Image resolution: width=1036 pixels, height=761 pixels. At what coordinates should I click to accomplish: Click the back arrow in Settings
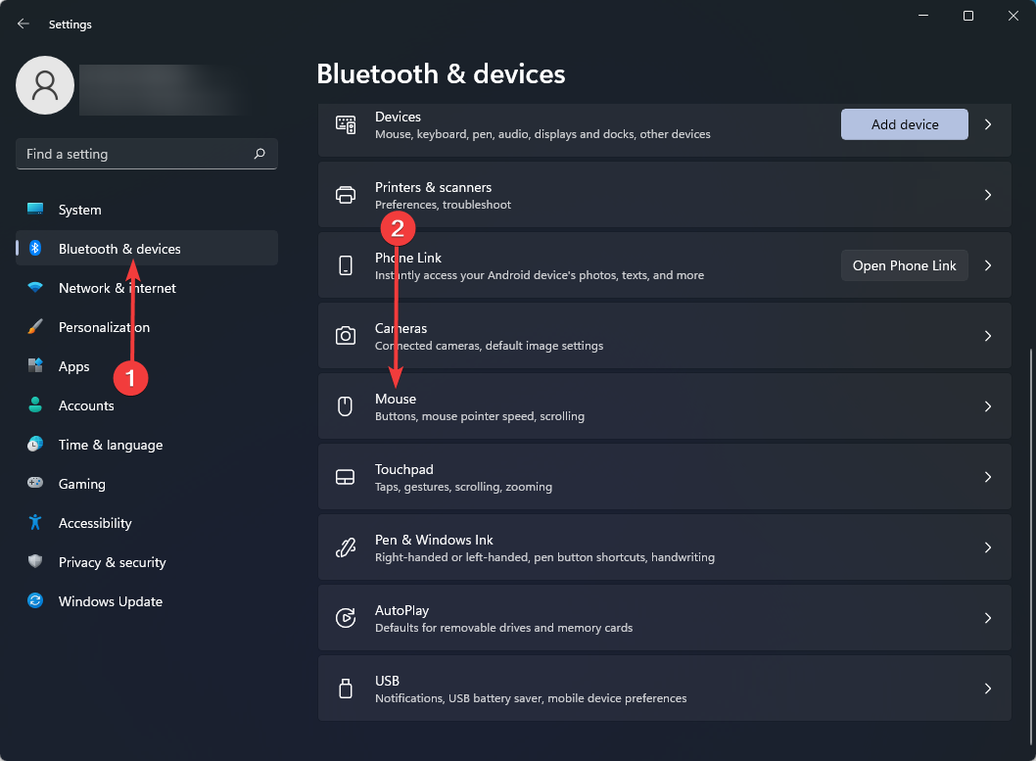pyautogui.click(x=24, y=24)
